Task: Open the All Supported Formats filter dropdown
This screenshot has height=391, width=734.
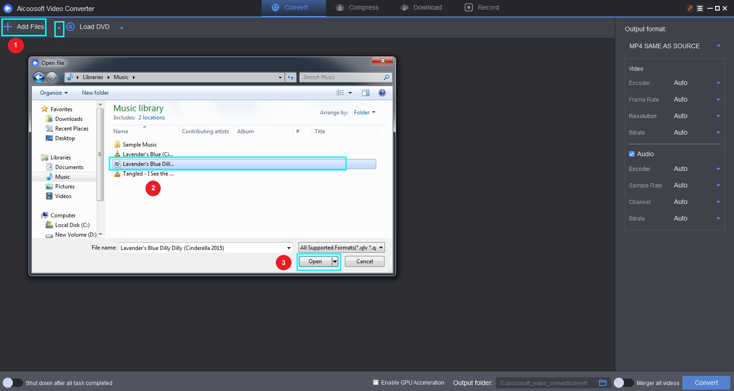Action: point(342,248)
